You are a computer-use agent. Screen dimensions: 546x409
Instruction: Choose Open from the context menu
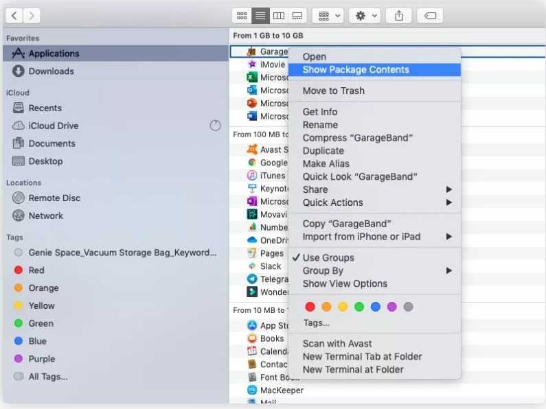(375, 57)
